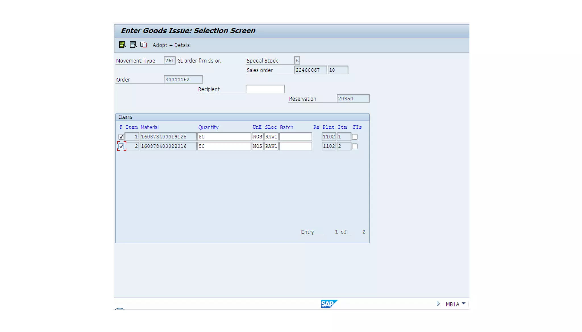Click the Batch field for item 1
This screenshot has height=332, width=582.
(x=295, y=137)
